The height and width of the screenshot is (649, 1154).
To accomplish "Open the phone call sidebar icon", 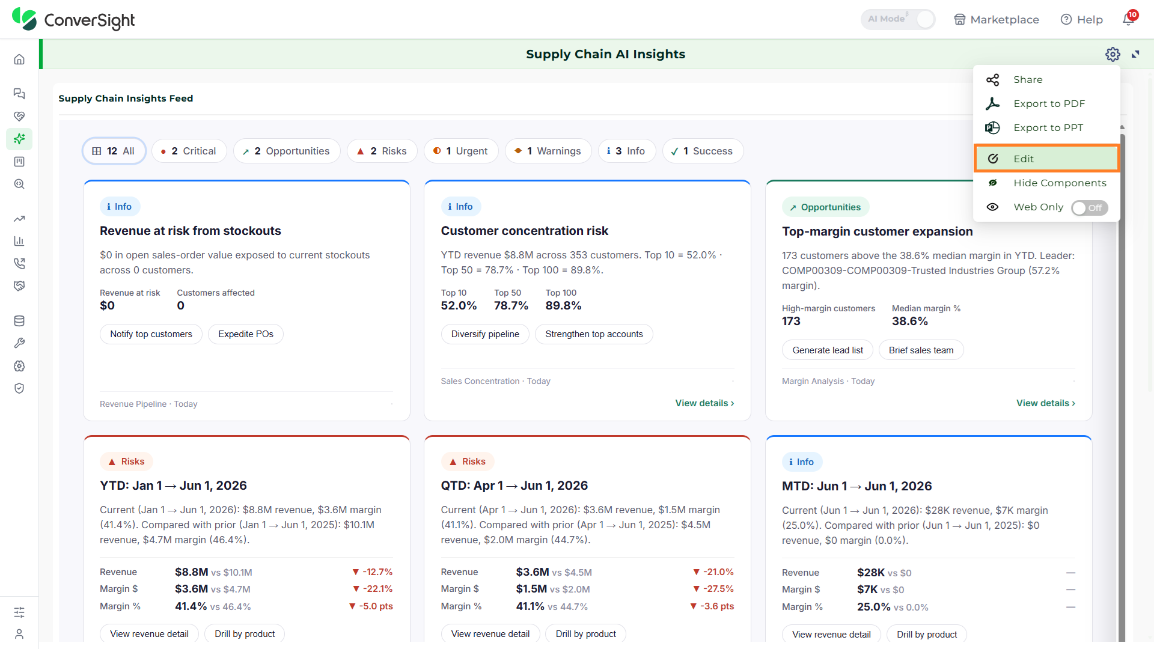I will (19, 263).
